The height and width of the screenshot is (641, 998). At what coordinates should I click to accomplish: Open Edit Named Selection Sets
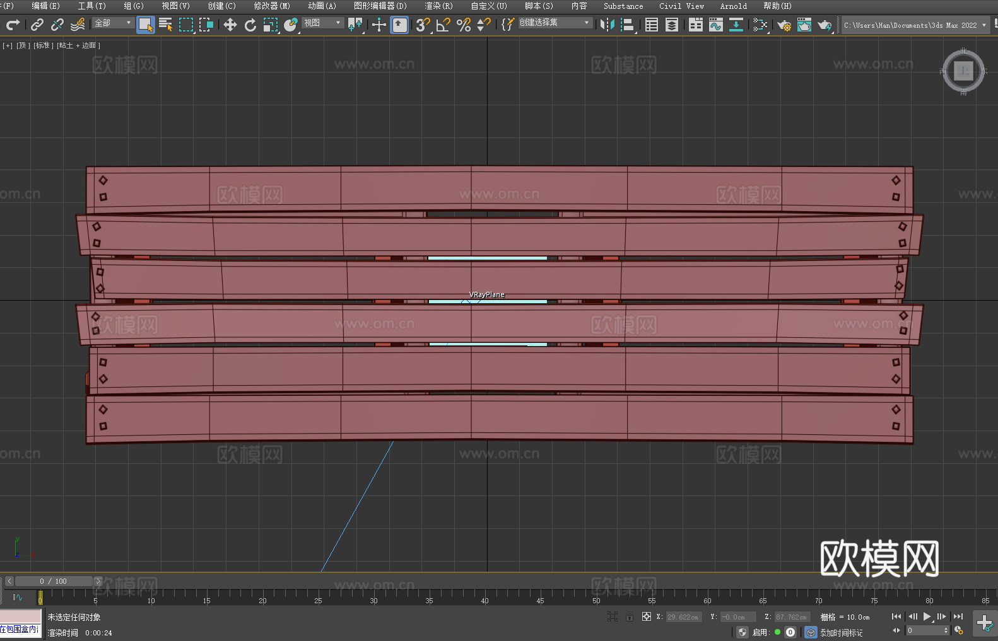coord(507,25)
